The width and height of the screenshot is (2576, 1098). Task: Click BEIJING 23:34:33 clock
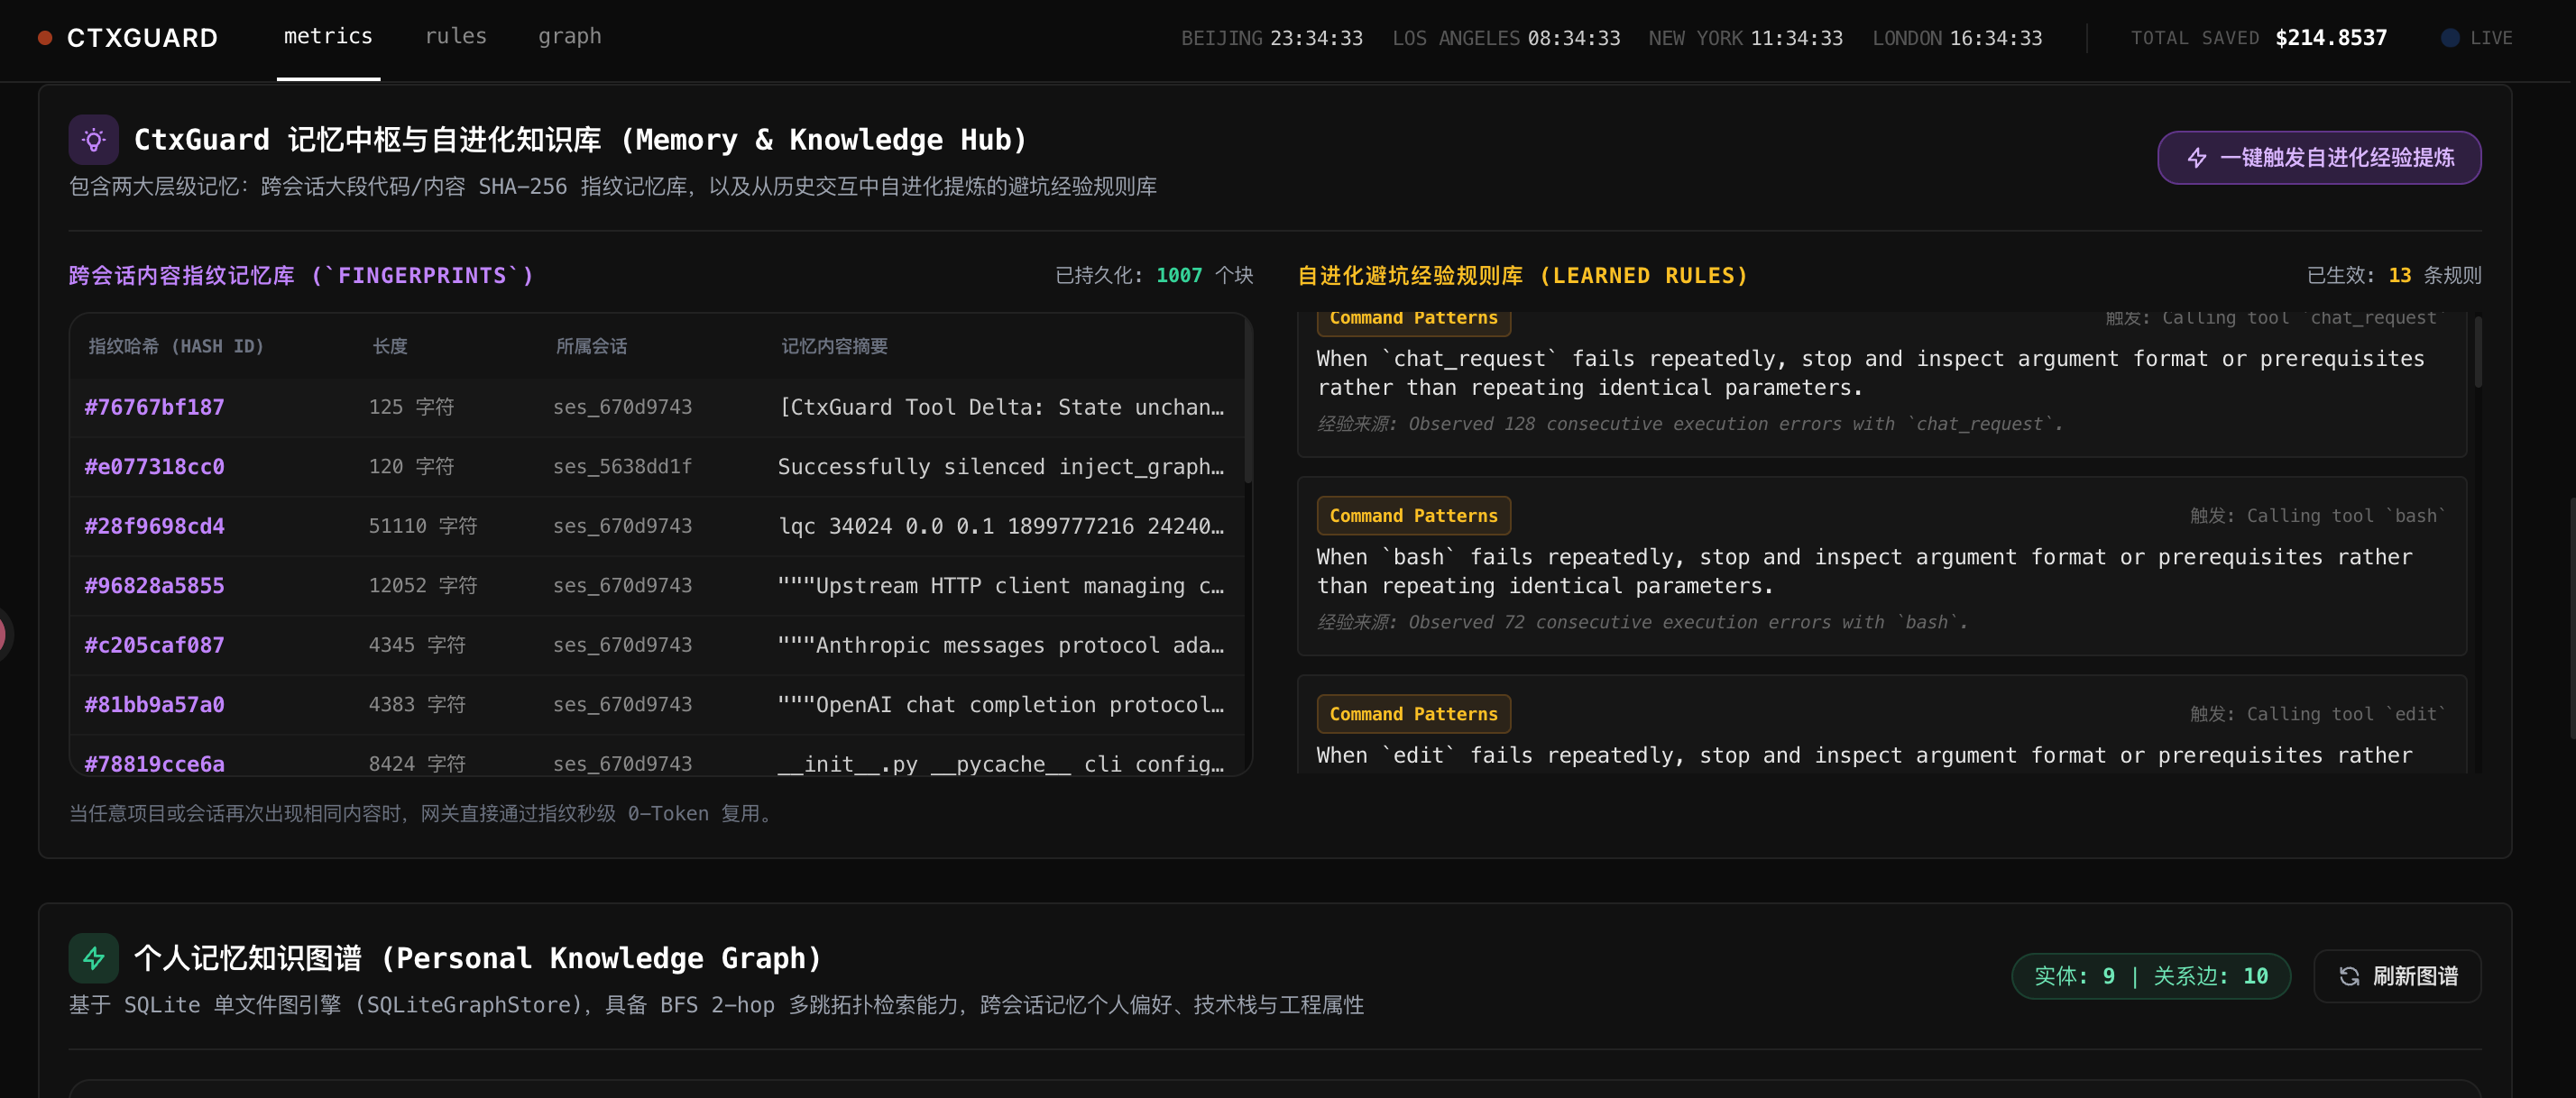[x=1272, y=38]
